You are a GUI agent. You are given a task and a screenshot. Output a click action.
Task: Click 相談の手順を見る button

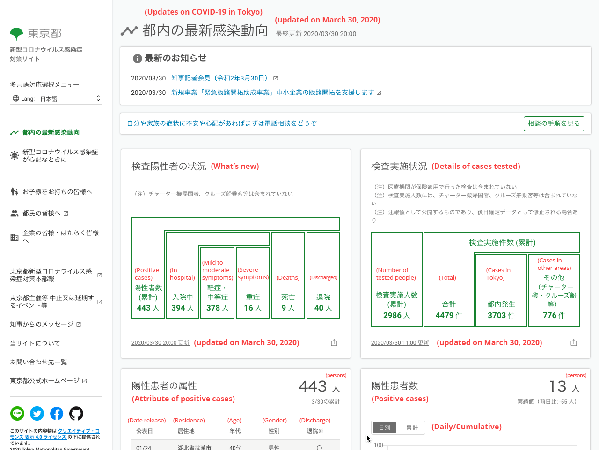click(x=554, y=123)
